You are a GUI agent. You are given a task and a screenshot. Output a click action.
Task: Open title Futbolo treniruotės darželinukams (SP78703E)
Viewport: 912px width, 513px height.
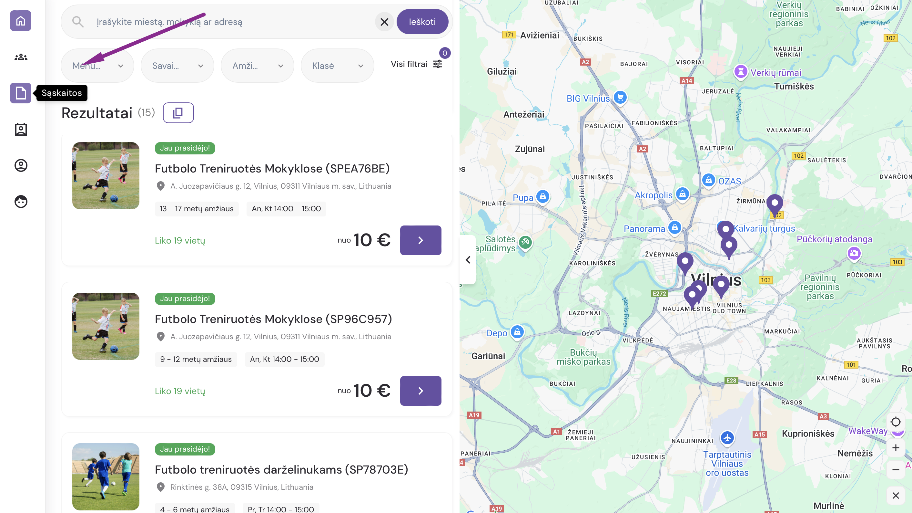[281, 469]
